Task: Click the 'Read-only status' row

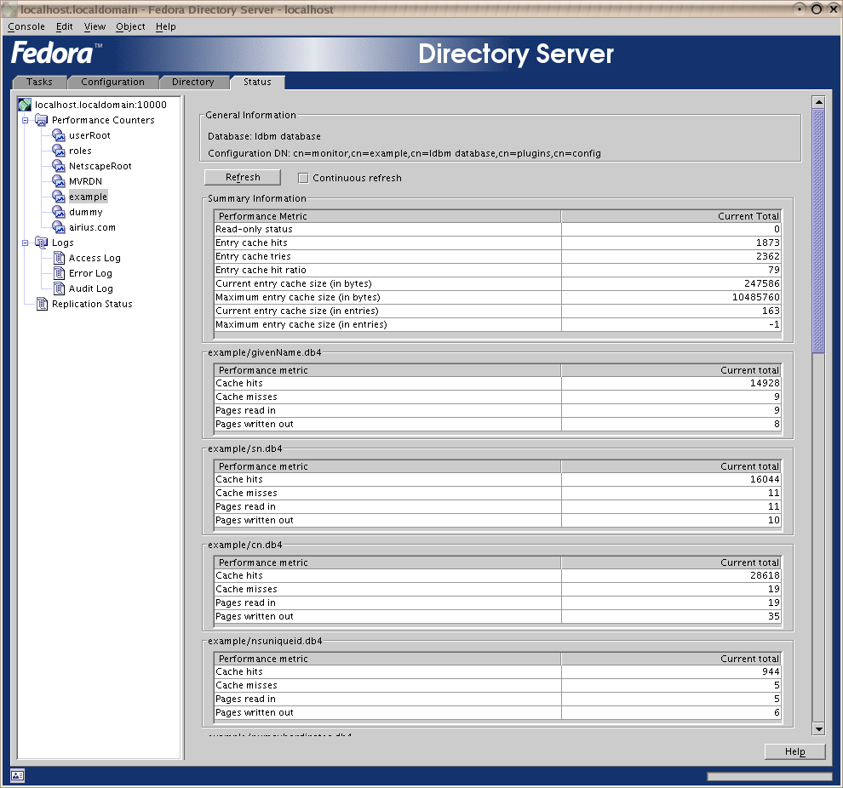Action: [x=497, y=229]
